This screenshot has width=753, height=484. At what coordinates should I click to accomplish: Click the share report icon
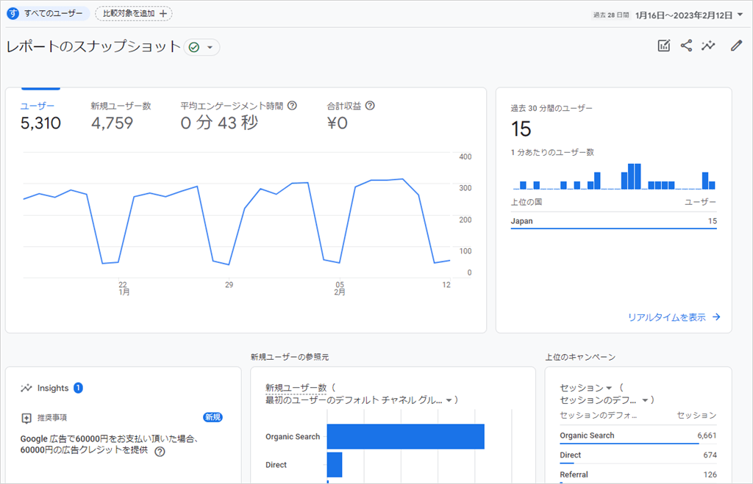point(686,46)
